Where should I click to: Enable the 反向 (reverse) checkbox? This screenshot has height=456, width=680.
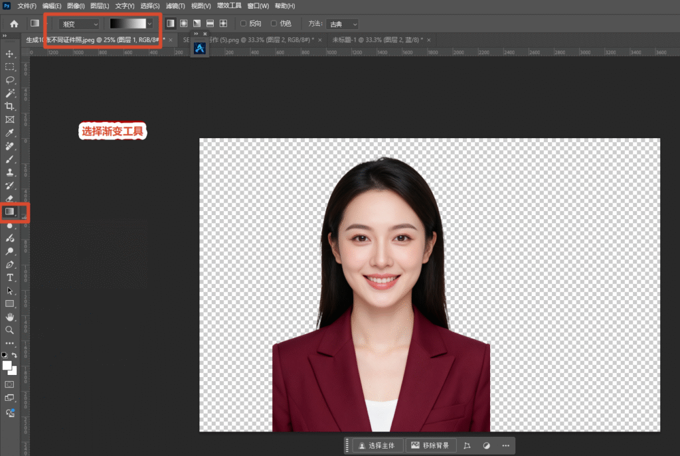243,23
